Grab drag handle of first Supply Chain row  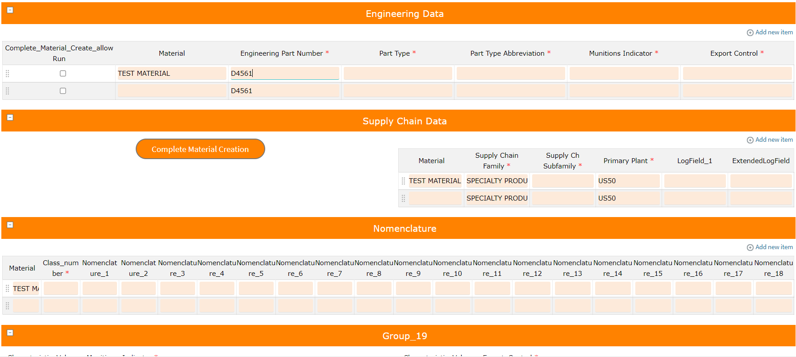pos(403,181)
